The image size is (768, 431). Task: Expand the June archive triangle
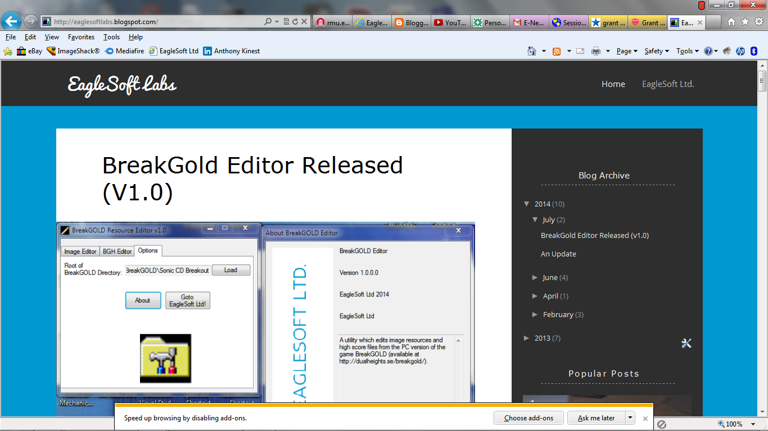[x=535, y=277]
